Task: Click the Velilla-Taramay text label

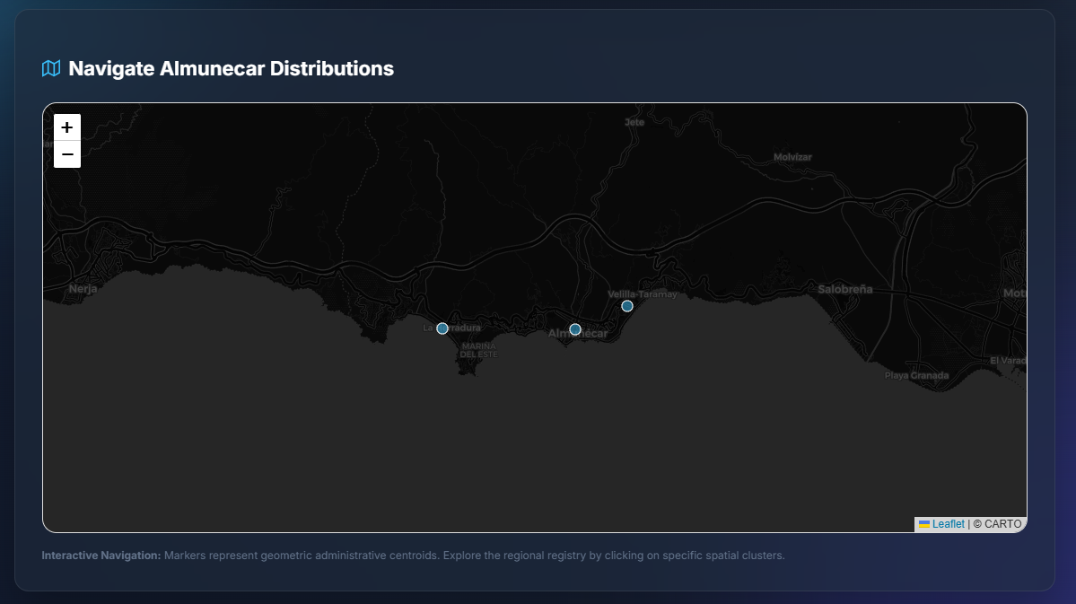Action: pyautogui.click(x=643, y=293)
